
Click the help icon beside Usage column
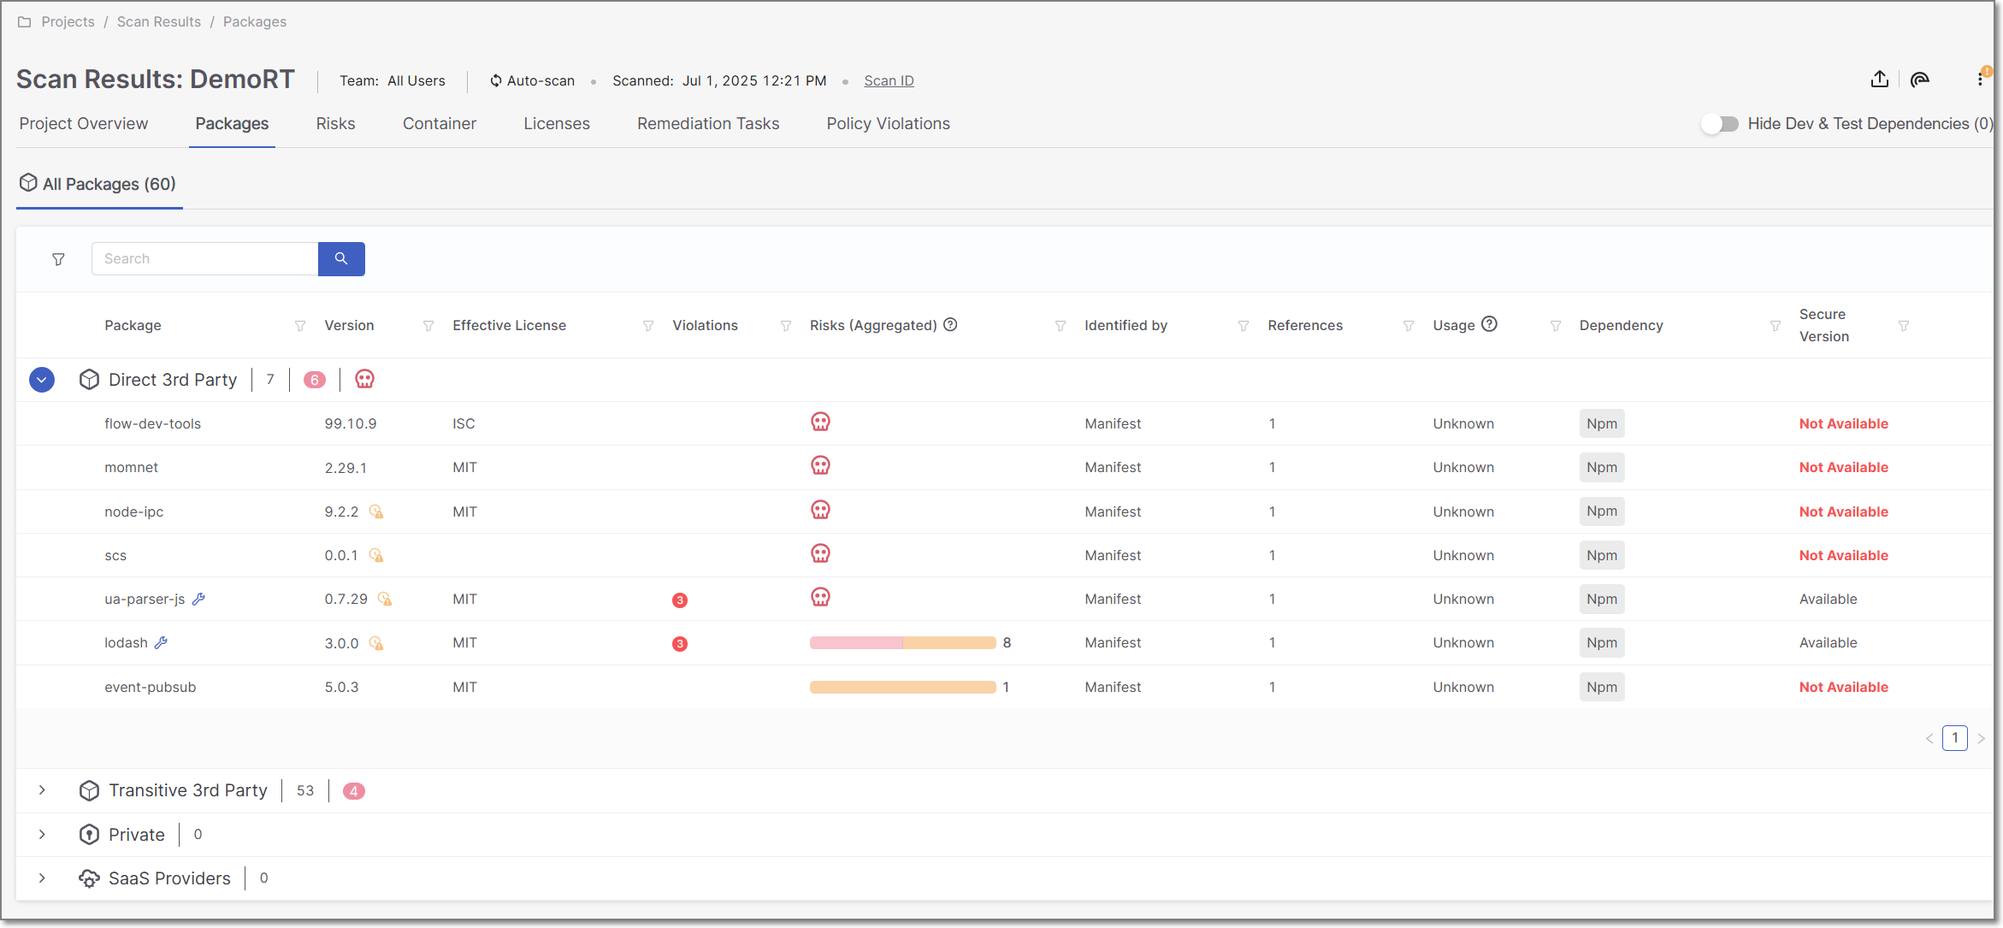click(1489, 324)
